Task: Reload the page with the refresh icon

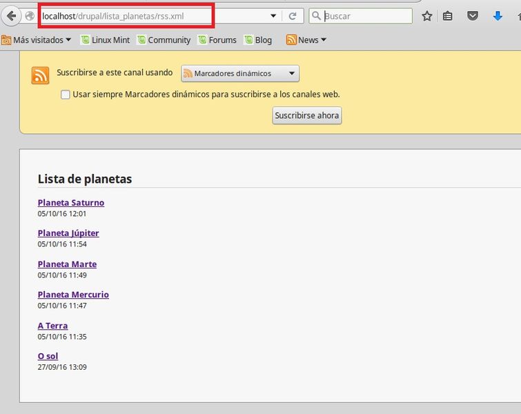Action: tap(293, 16)
